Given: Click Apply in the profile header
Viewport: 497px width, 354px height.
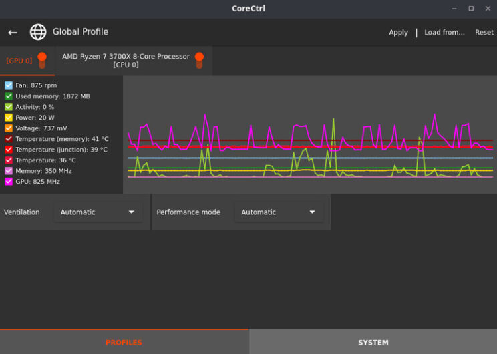Looking at the screenshot, I should [398, 33].
